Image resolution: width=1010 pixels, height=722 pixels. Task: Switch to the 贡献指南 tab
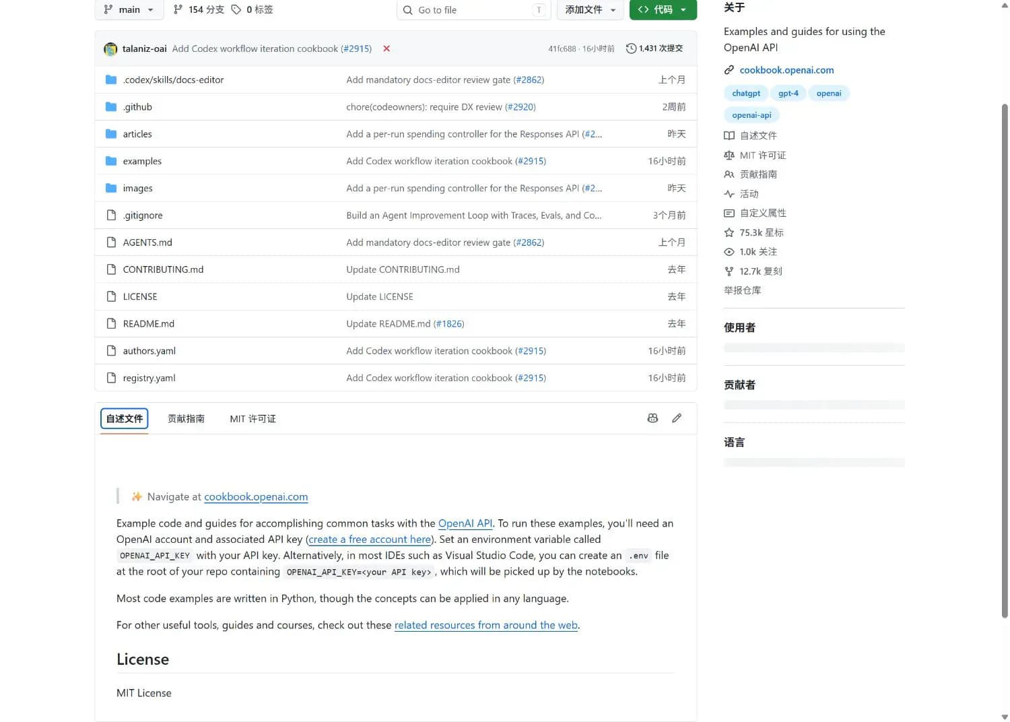186,418
